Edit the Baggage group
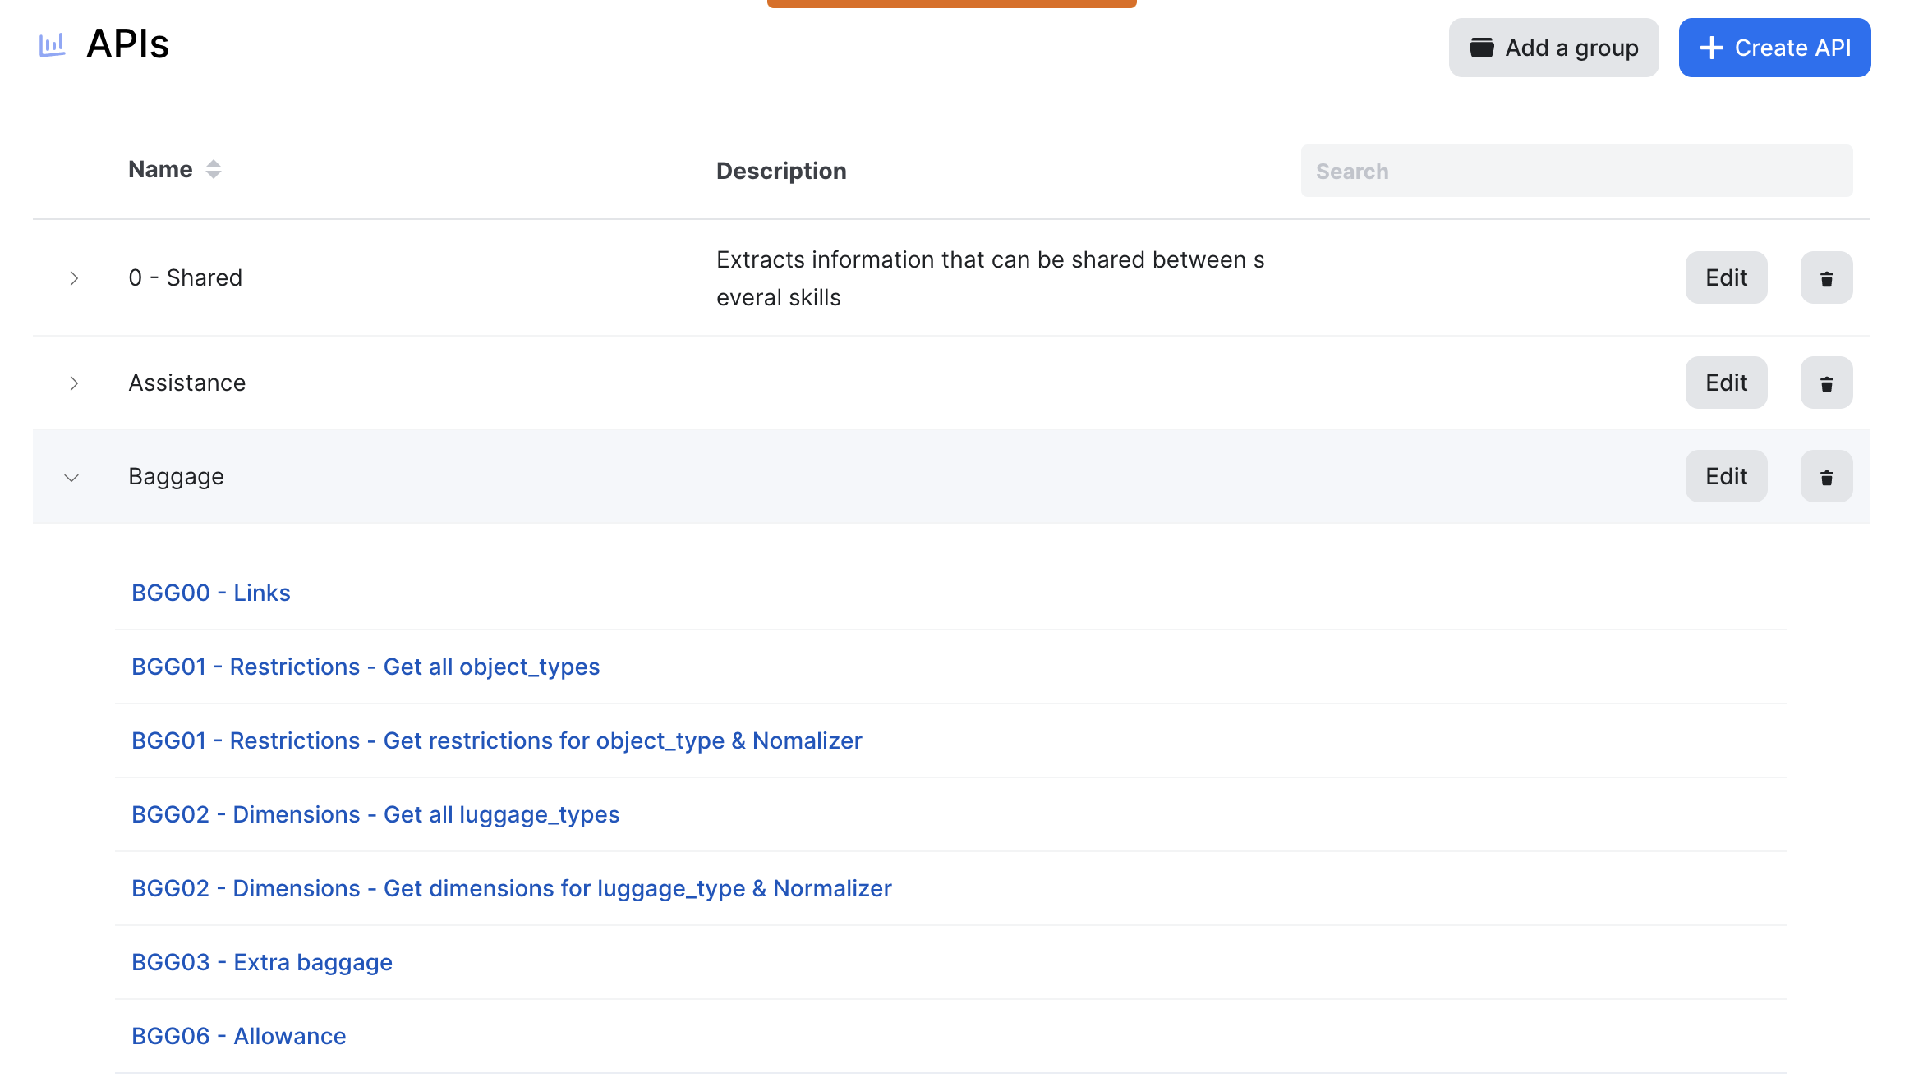Screen dimensions: 1914x1077 click(1725, 477)
